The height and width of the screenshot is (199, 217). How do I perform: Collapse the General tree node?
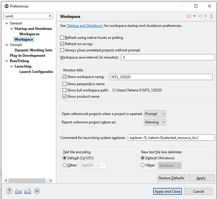coord(7,23)
